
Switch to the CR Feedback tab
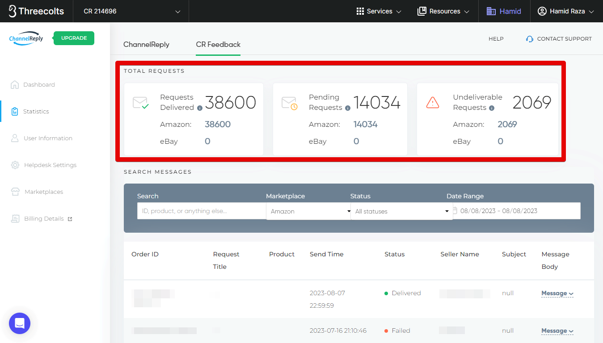(218, 44)
